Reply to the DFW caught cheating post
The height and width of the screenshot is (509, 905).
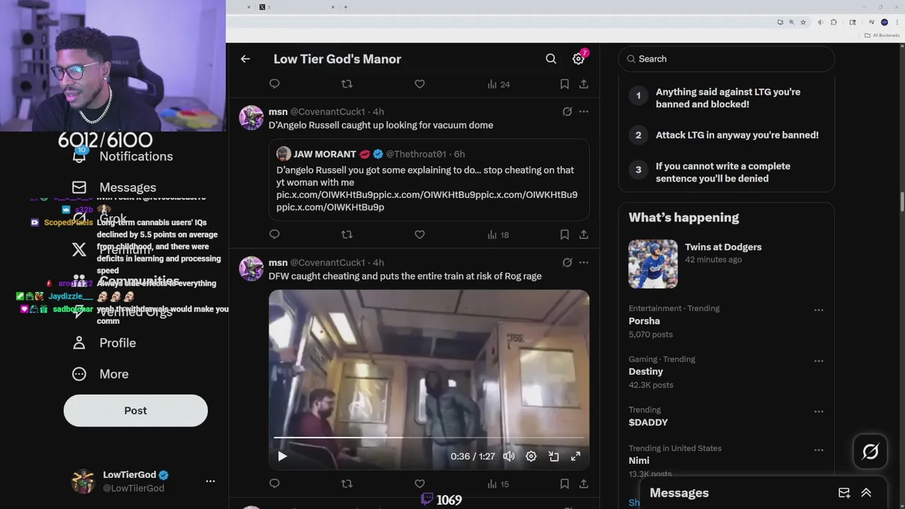[x=274, y=484]
